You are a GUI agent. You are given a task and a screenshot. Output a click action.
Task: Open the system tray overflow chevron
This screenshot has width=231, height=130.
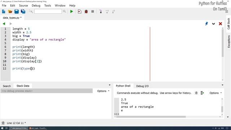pyautogui.click(x=213, y=129)
